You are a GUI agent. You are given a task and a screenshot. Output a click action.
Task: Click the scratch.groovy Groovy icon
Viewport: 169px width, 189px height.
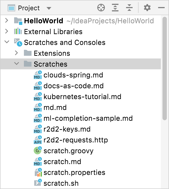pos(38,151)
